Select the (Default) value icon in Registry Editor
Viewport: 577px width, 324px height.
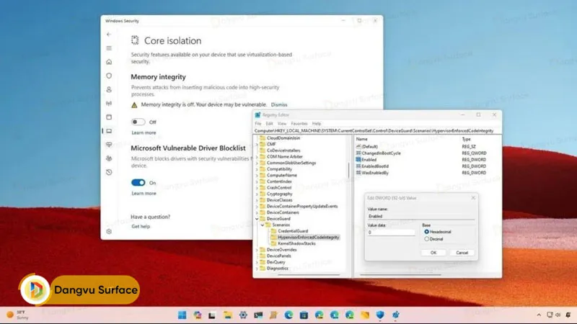[358, 146]
